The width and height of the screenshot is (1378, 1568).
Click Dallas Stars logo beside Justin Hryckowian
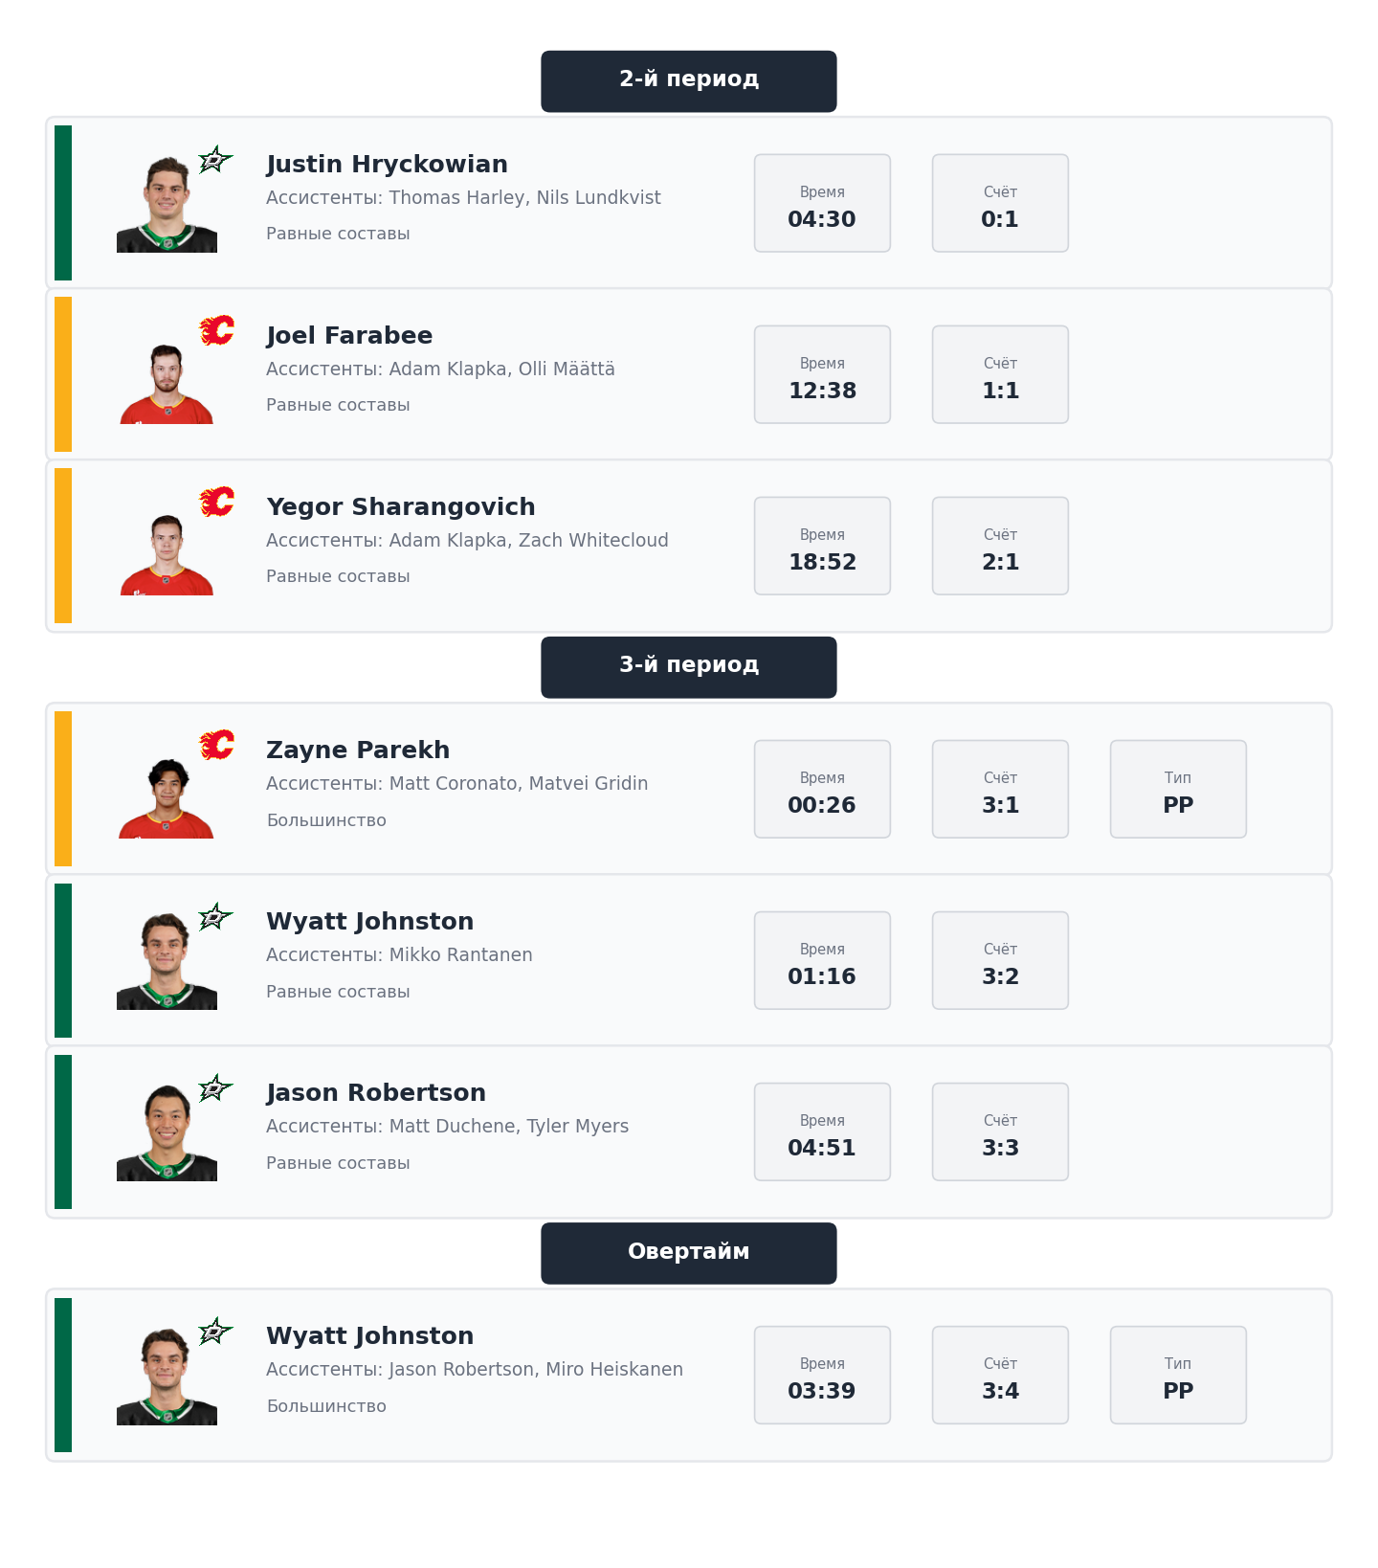click(x=215, y=160)
